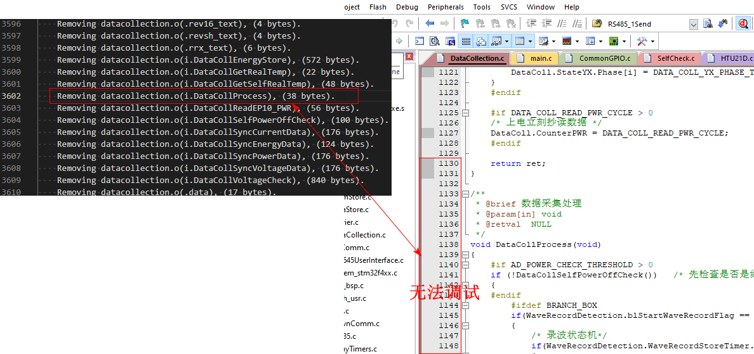Collapse the #if fold at line 1140

coord(465,265)
